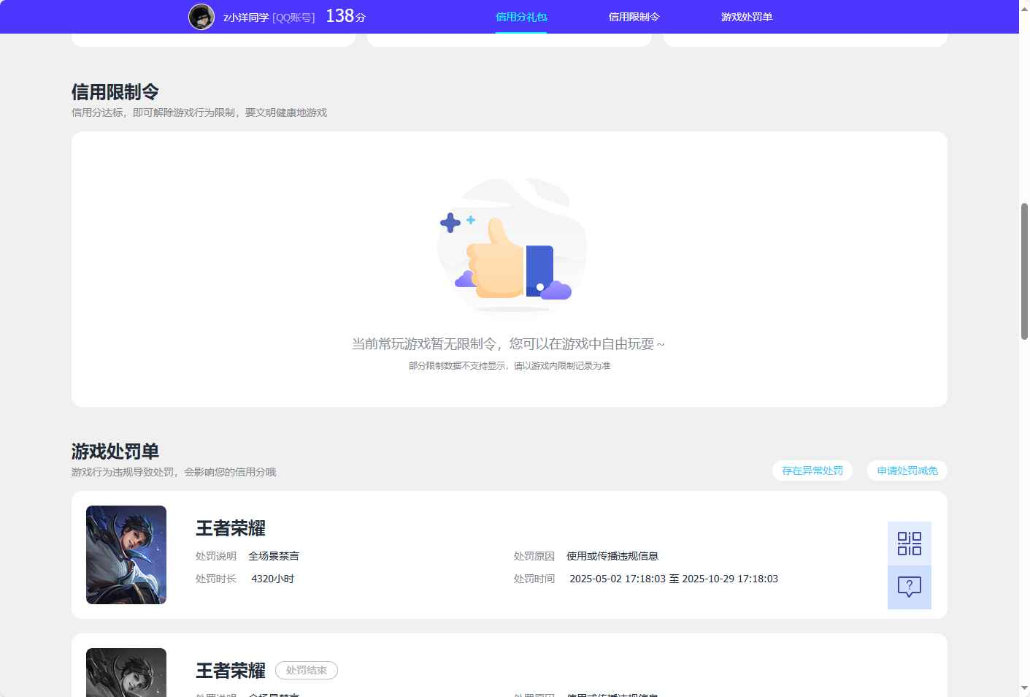Switch to the 信用分礼包 tab

521,17
